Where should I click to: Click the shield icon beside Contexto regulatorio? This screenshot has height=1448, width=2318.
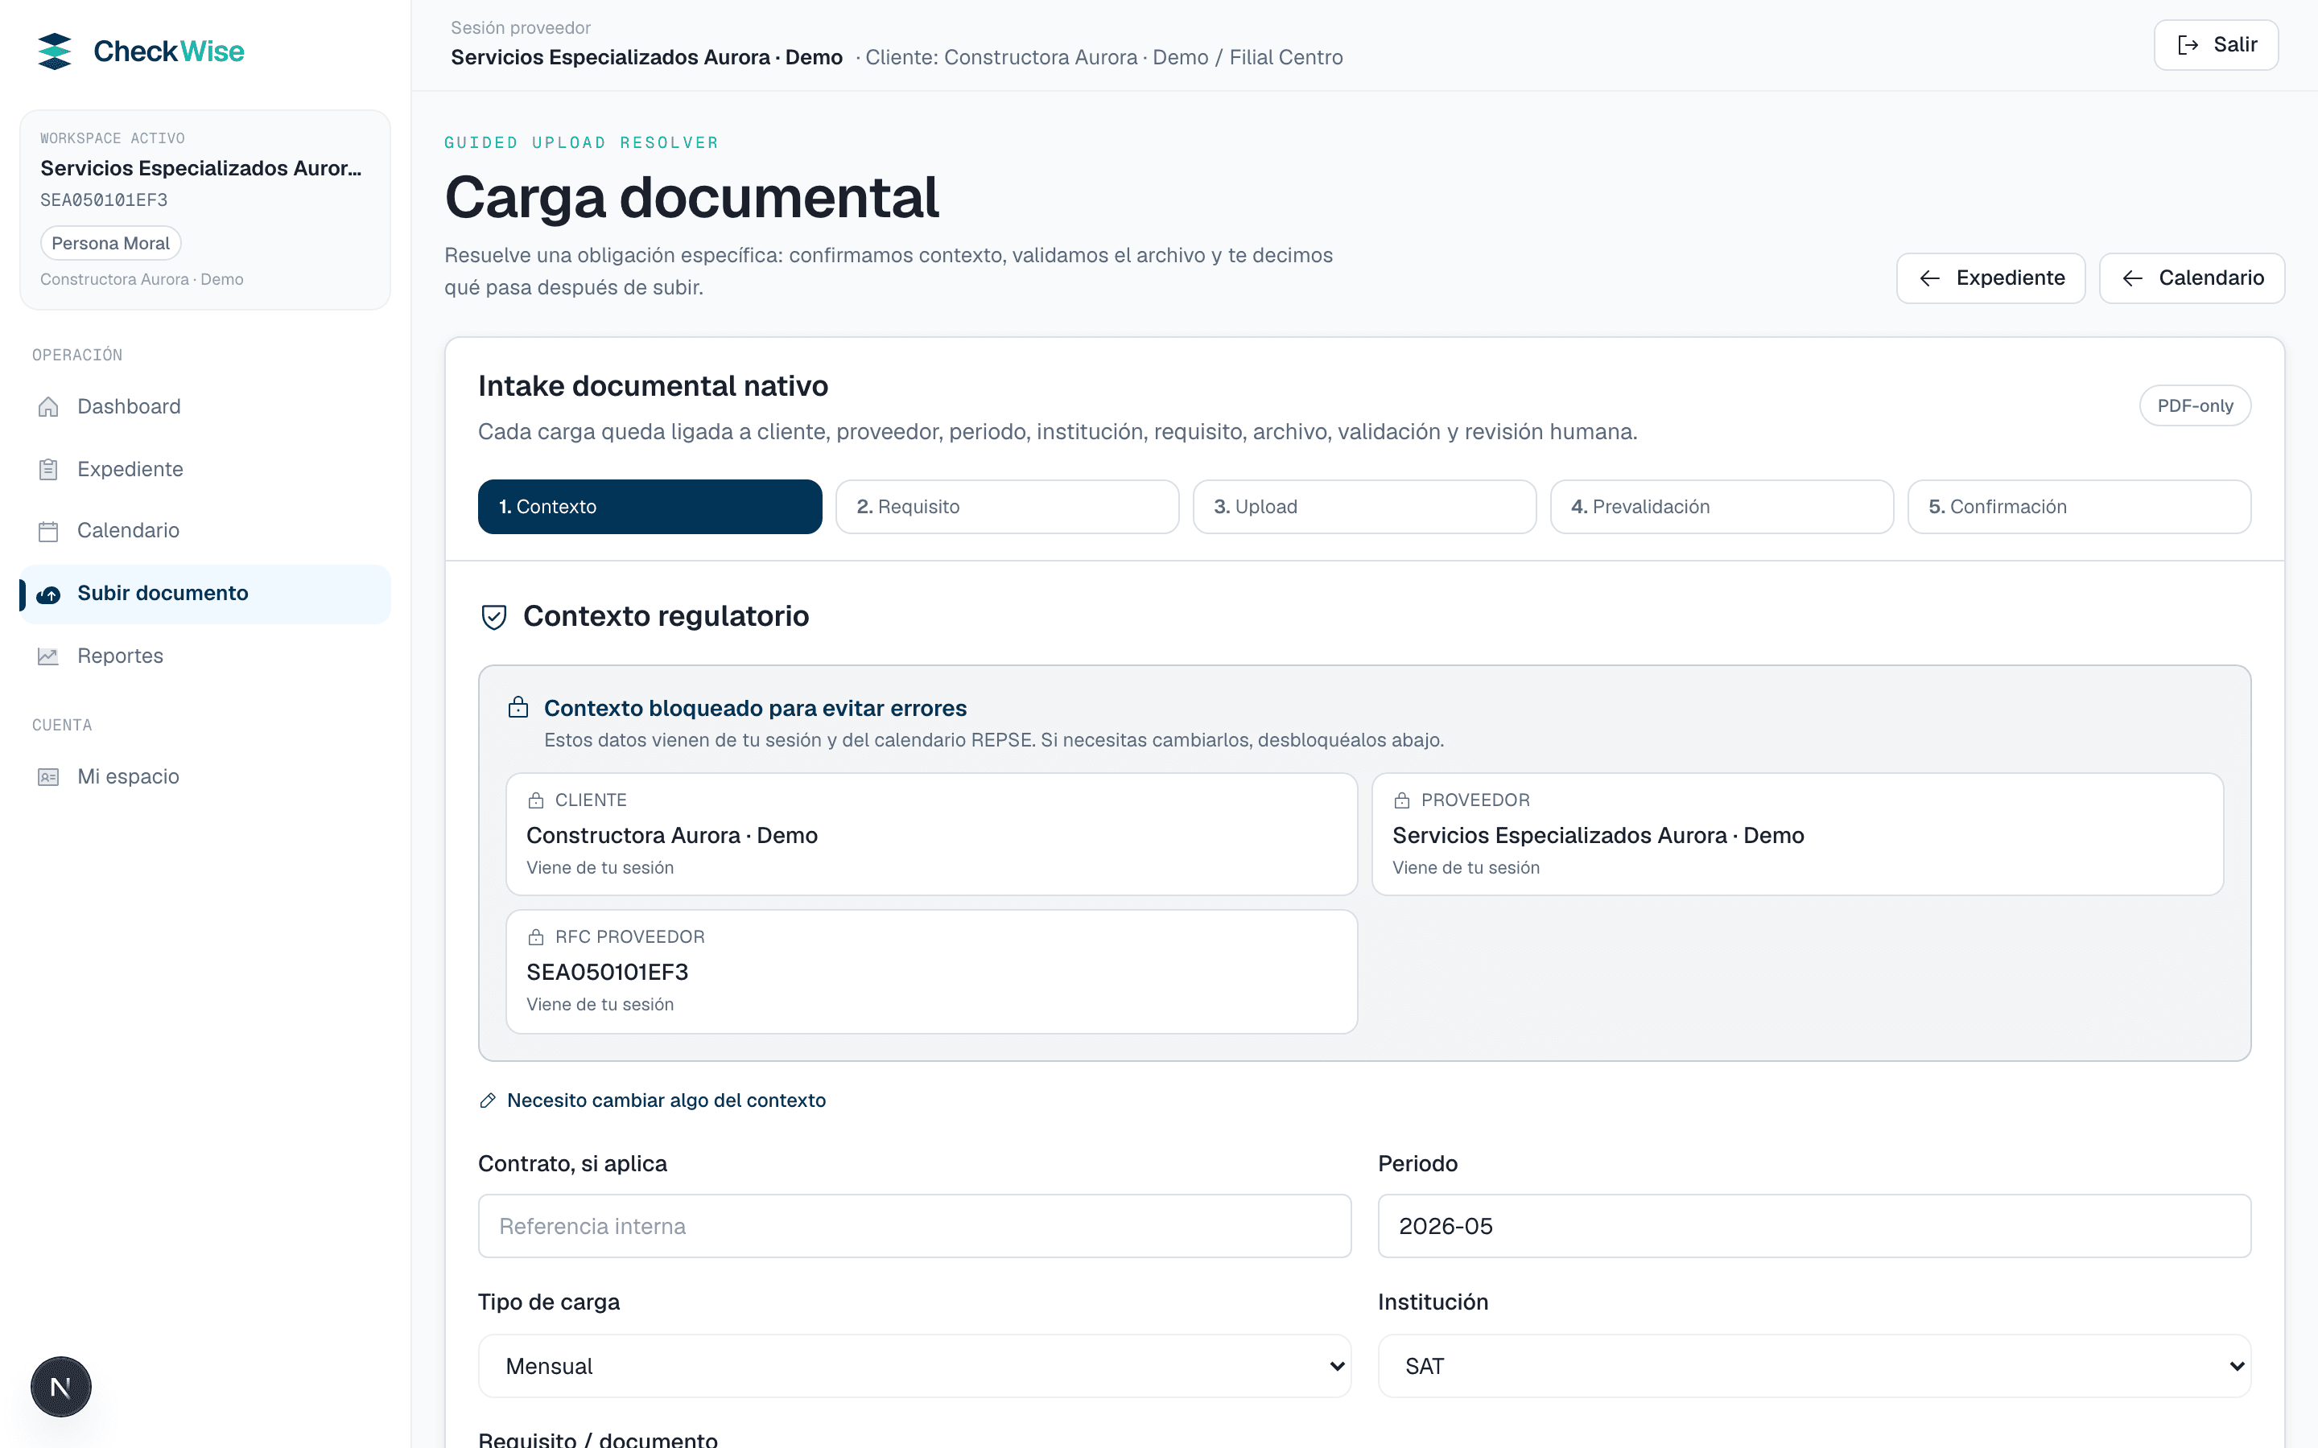click(x=493, y=617)
